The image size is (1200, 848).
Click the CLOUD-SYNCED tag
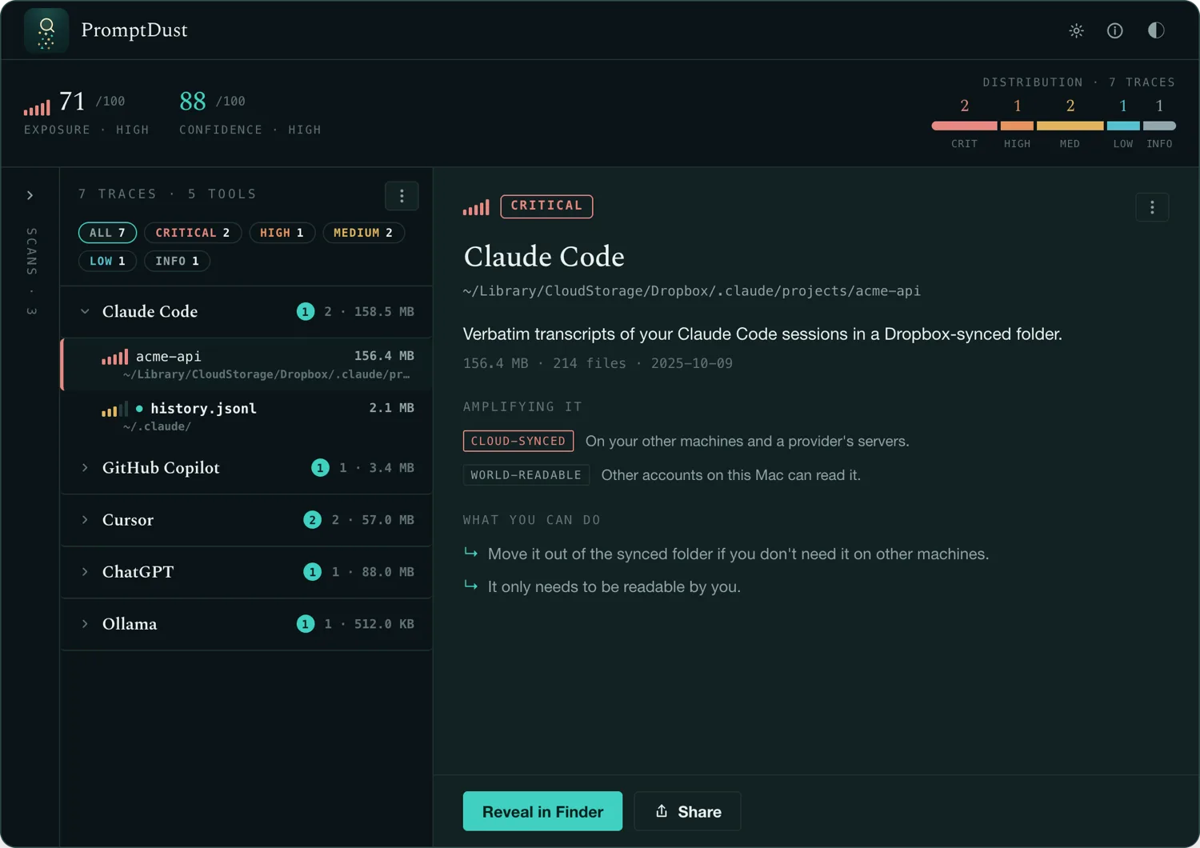pyautogui.click(x=518, y=441)
